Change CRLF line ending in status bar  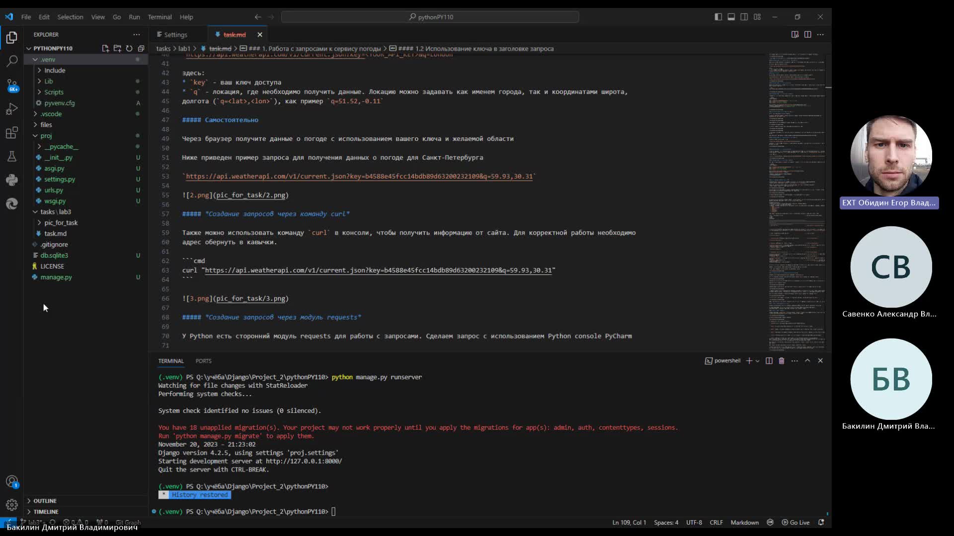[716, 522]
